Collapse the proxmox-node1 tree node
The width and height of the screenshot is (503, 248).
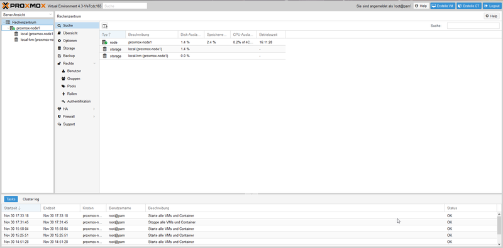click(x=8, y=28)
